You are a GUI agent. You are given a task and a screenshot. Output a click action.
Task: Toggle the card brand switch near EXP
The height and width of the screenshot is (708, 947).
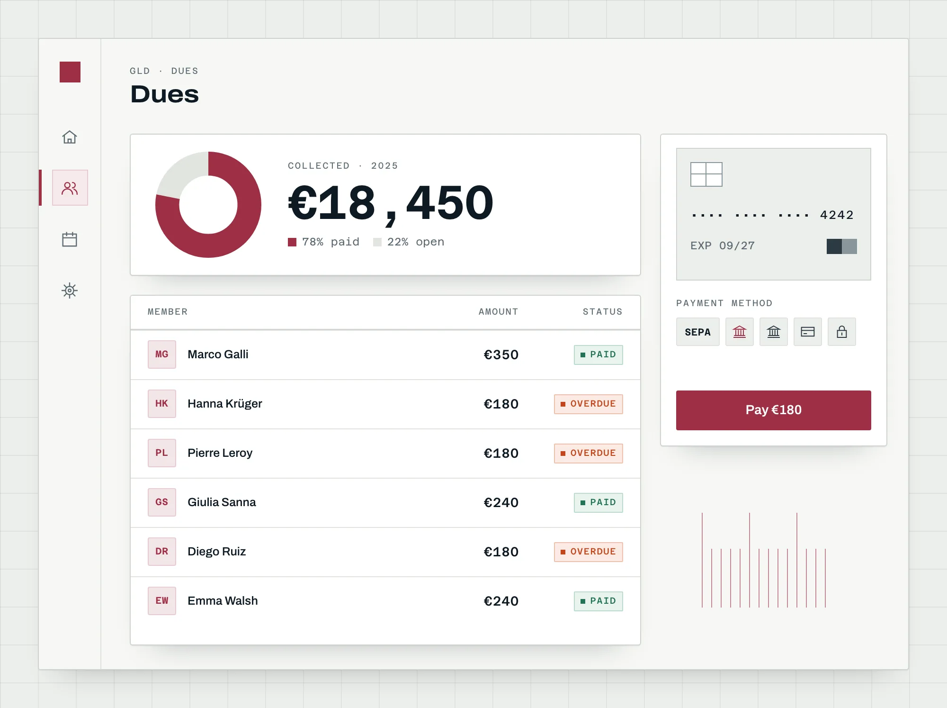[x=842, y=246]
